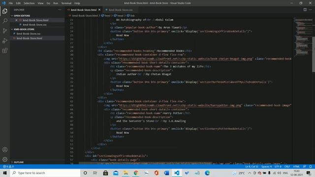This screenshot has height=177, width=315.
Task: Open File Explorer from the taskbar
Action: click(x=126, y=173)
